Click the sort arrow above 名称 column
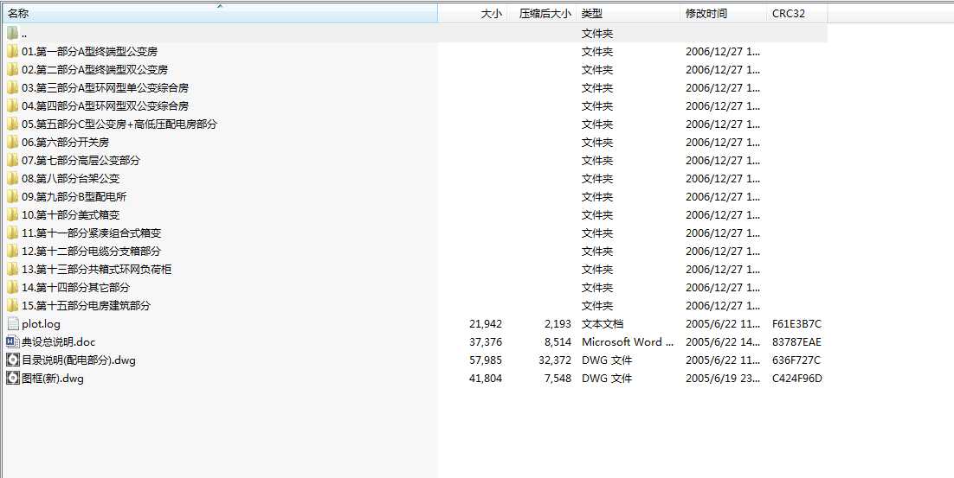This screenshot has width=954, height=478. click(220, 6)
